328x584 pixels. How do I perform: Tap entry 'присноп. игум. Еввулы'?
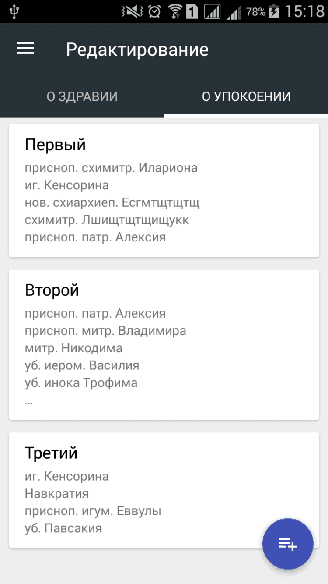(x=93, y=511)
